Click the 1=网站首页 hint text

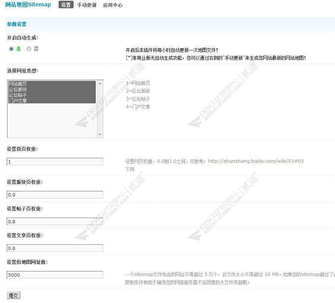point(138,83)
